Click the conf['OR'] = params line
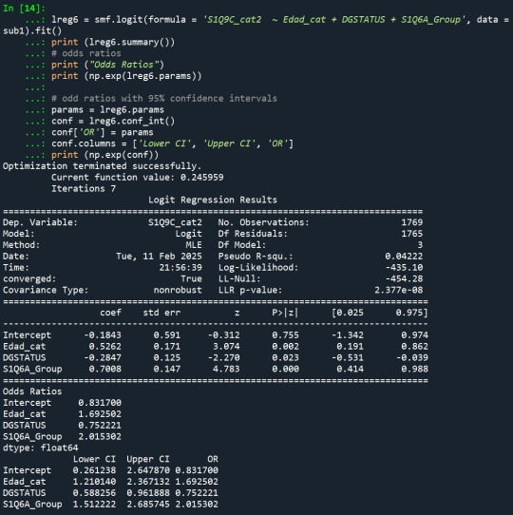The image size is (513, 515). coord(103,132)
